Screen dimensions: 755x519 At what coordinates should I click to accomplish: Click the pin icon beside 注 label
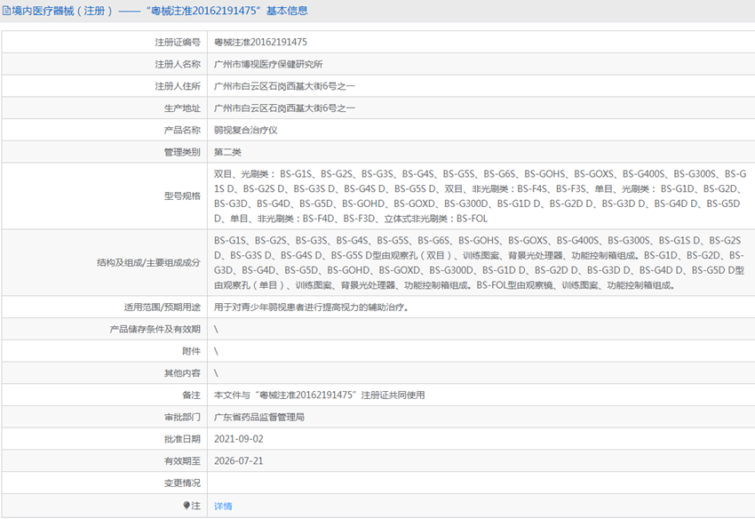point(187,505)
